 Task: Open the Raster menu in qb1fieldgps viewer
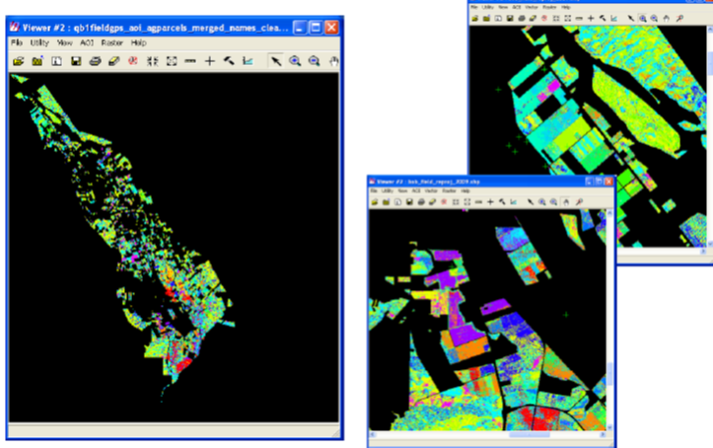point(111,43)
